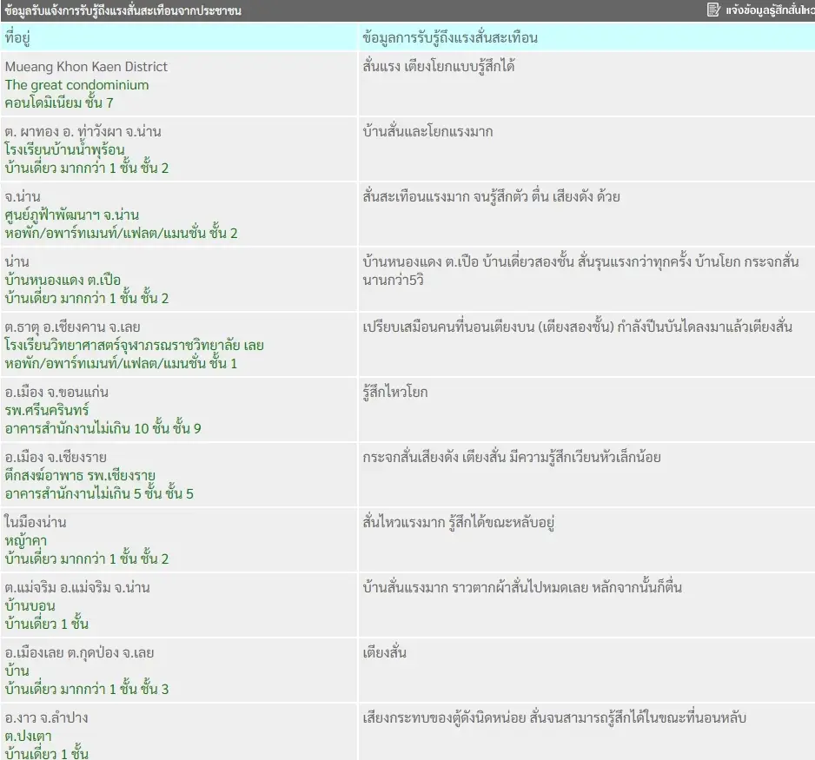Image resolution: width=815 pixels, height=760 pixels.
Task: Select the กระจกสั่นเสียงดัง เตียงสั่น report
Action: (x=512, y=458)
